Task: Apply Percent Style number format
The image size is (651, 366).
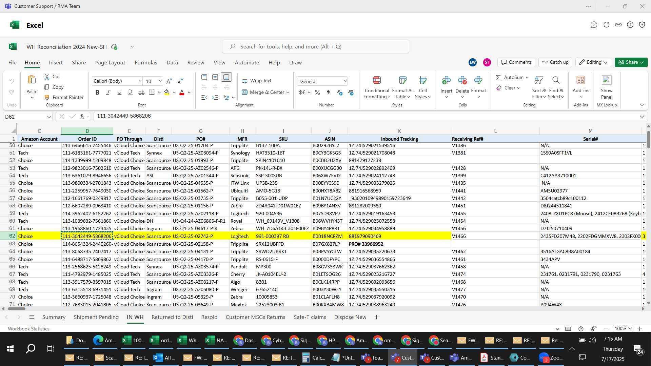Action: coord(317,92)
